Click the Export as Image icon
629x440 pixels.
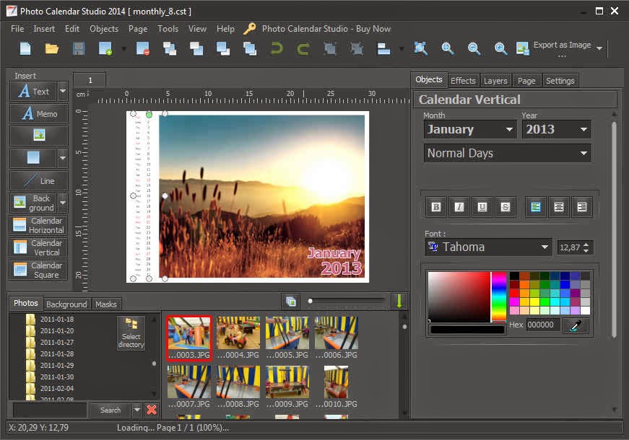pos(522,48)
